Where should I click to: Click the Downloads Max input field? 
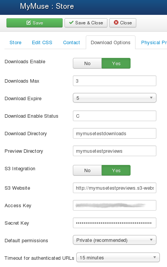pyautogui.click(x=115, y=81)
